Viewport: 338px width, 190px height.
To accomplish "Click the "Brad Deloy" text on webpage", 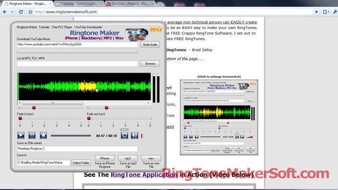I will click(202, 50).
